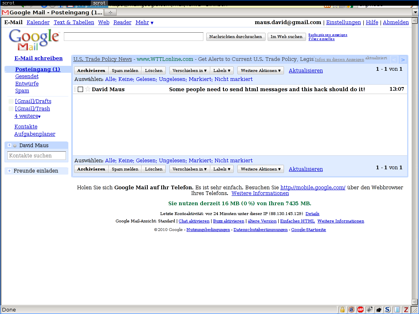Open lower toolbar Verschieben in dropdown
The height and width of the screenshot is (314, 419).
click(x=190, y=169)
